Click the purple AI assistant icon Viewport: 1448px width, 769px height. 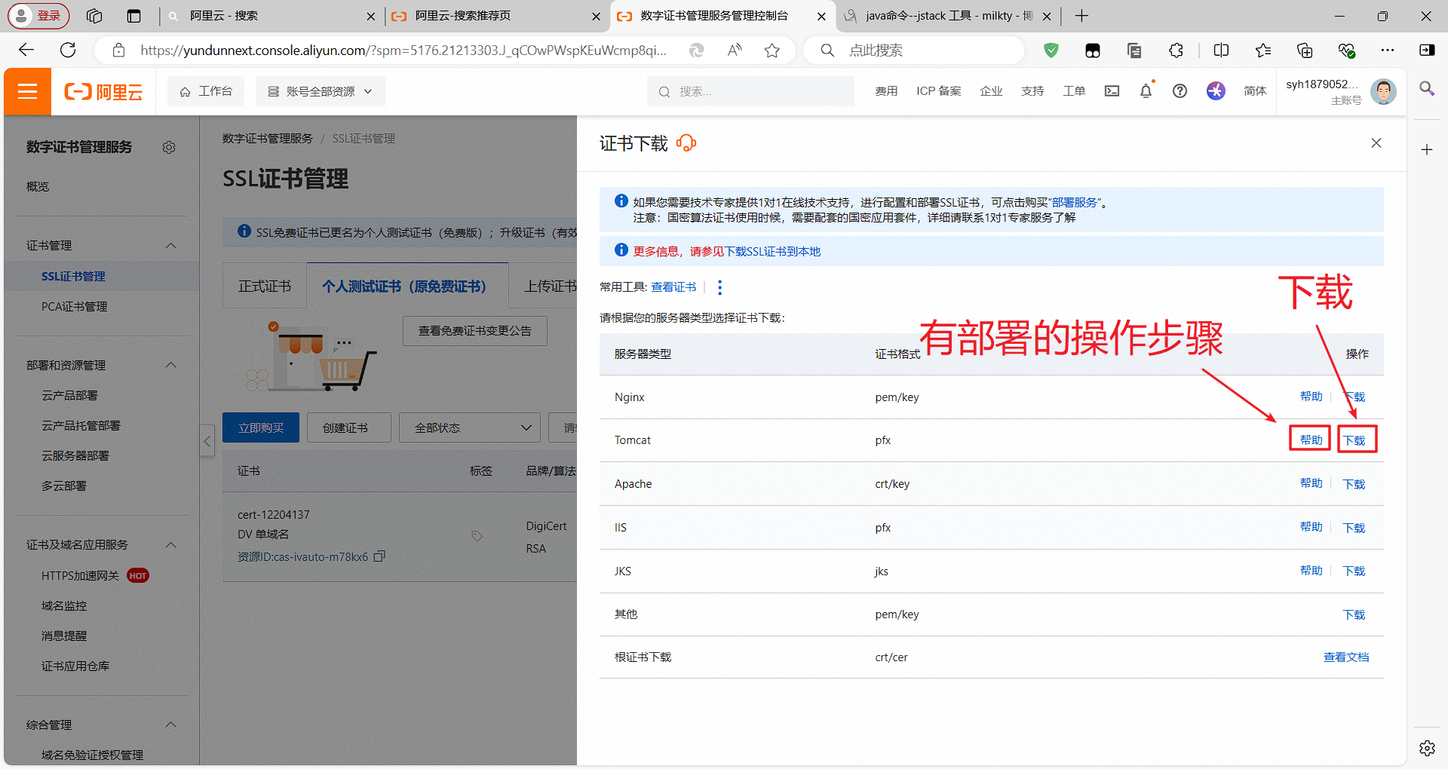pos(1216,91)
